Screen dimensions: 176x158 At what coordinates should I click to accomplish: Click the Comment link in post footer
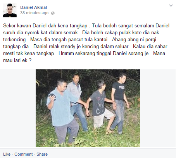23,154
